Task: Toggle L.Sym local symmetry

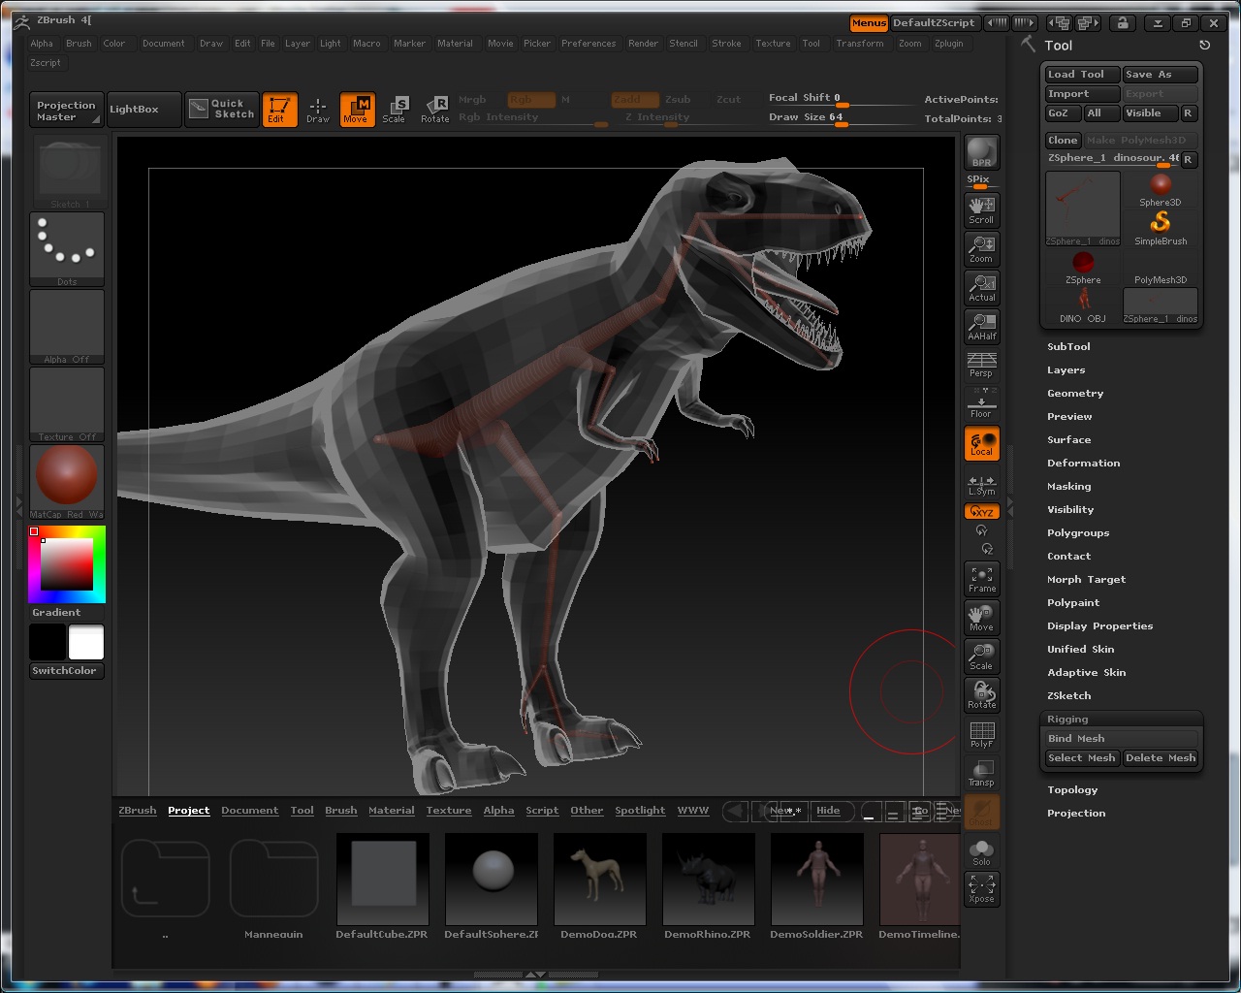Action: [981, 485]
